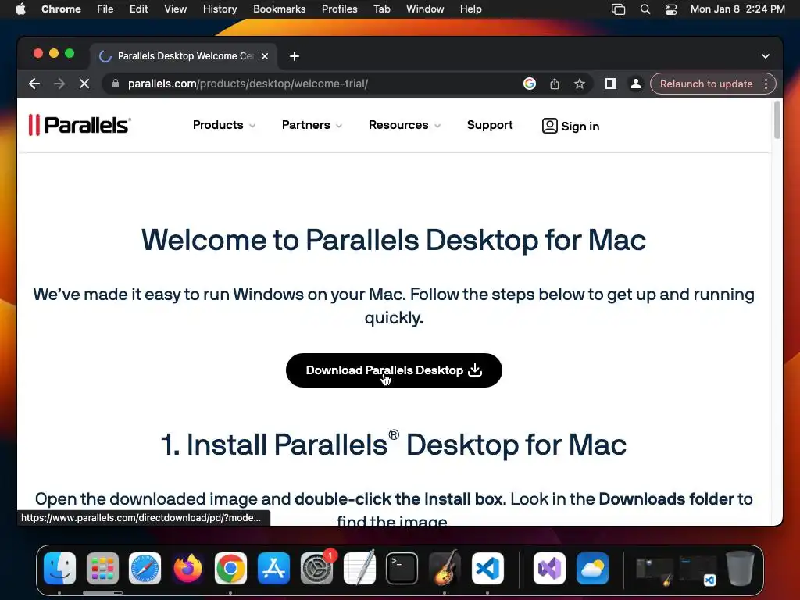
Task: Open Chrome three-dot menu
Action: point(766,84)
